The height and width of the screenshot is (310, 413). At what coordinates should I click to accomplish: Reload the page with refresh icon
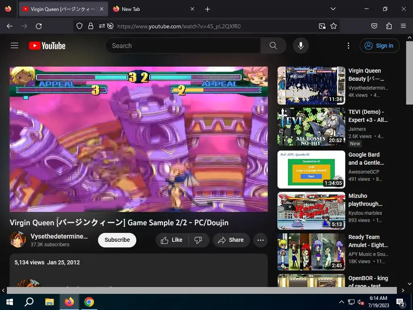(x=39, y=26)
